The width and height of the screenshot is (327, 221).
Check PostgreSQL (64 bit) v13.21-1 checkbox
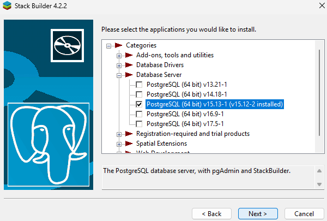139,85
